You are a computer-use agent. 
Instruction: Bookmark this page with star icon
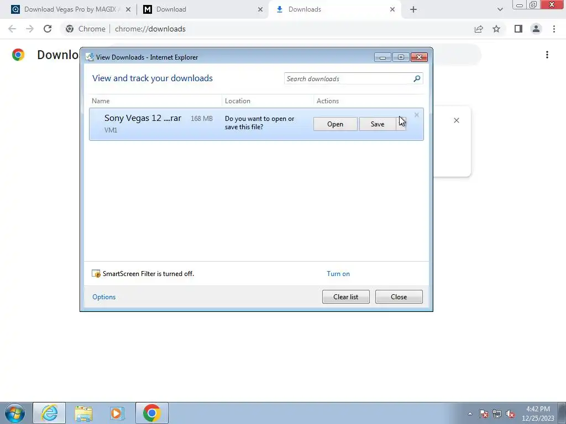[496, 29]
